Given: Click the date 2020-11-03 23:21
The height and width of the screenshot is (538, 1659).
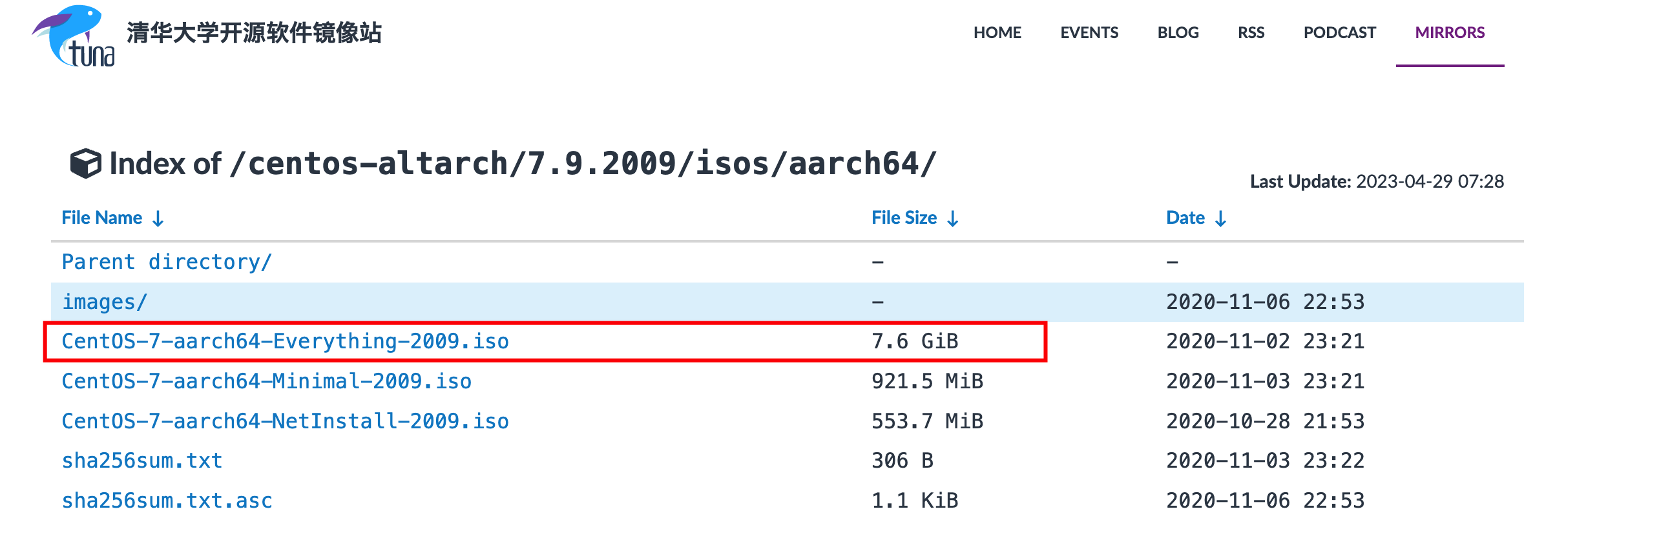Looking at the screenshot, I should (1265, 381).
